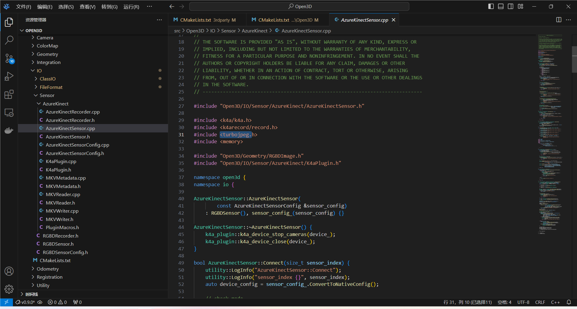This screenshot has height=309, width=577.
Task: Toggle the secondary side bar visibility
Action: click(x=511, y=6)
